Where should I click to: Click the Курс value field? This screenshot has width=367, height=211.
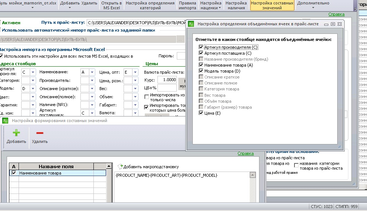(167, 80)
